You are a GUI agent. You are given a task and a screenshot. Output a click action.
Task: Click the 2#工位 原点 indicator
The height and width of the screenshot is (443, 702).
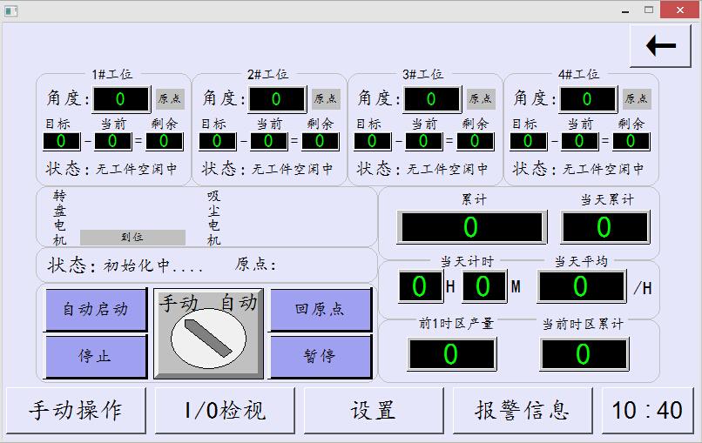(326, 99)
